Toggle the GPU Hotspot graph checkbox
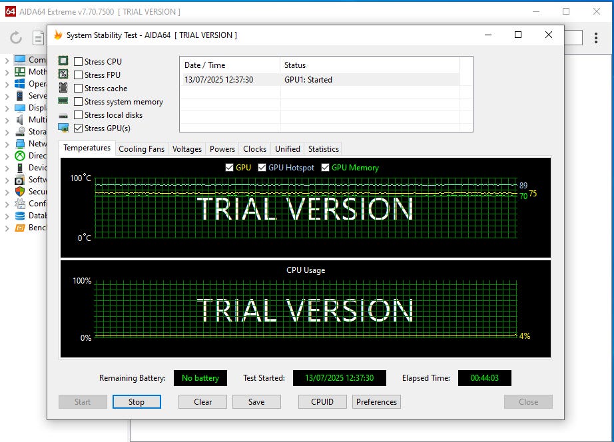The image size is (614, 442). 262,168
